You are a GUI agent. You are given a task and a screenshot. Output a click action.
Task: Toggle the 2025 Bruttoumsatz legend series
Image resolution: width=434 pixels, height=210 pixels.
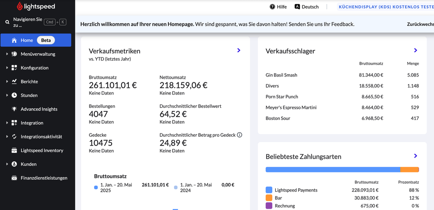point(96,187)
